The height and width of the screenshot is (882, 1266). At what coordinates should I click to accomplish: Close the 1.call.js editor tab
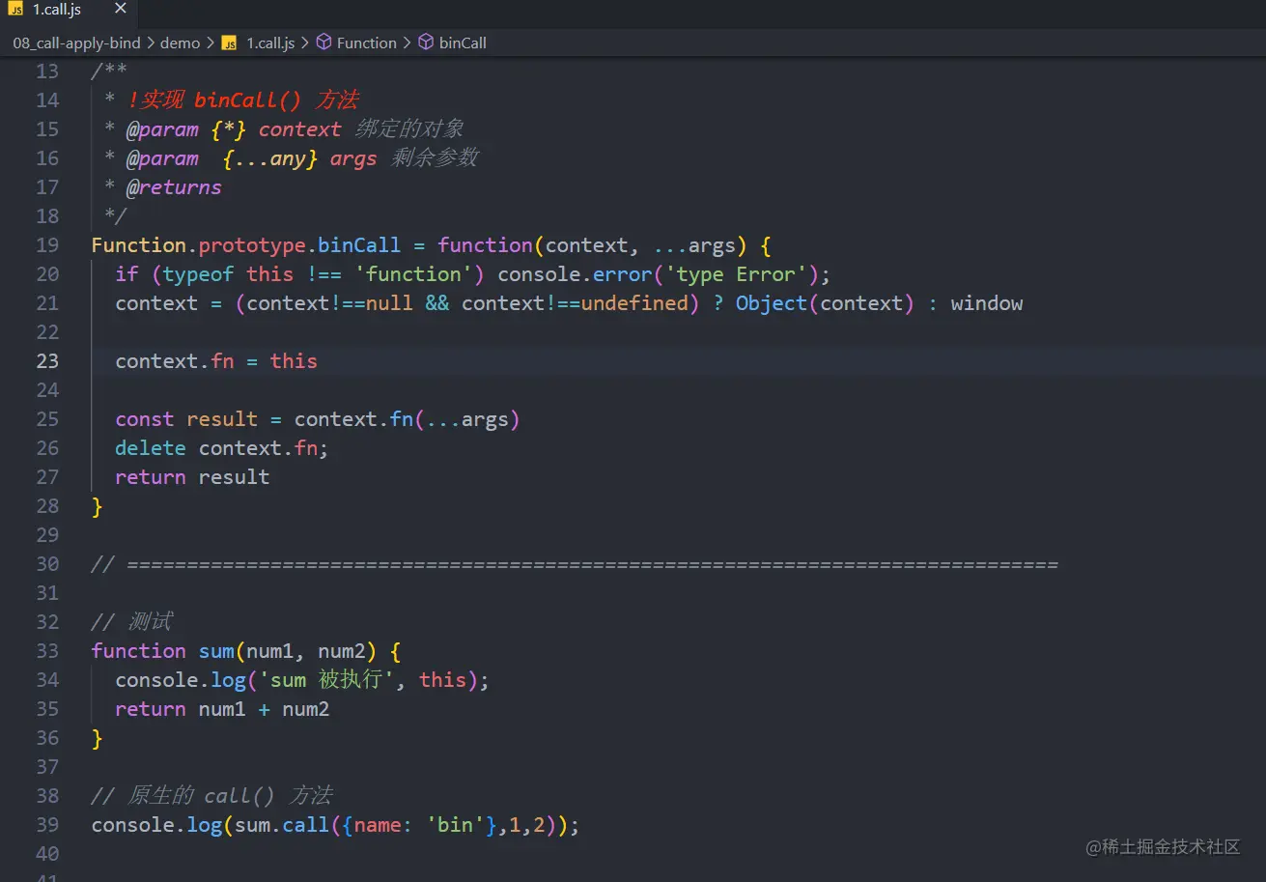pos(120,10)
